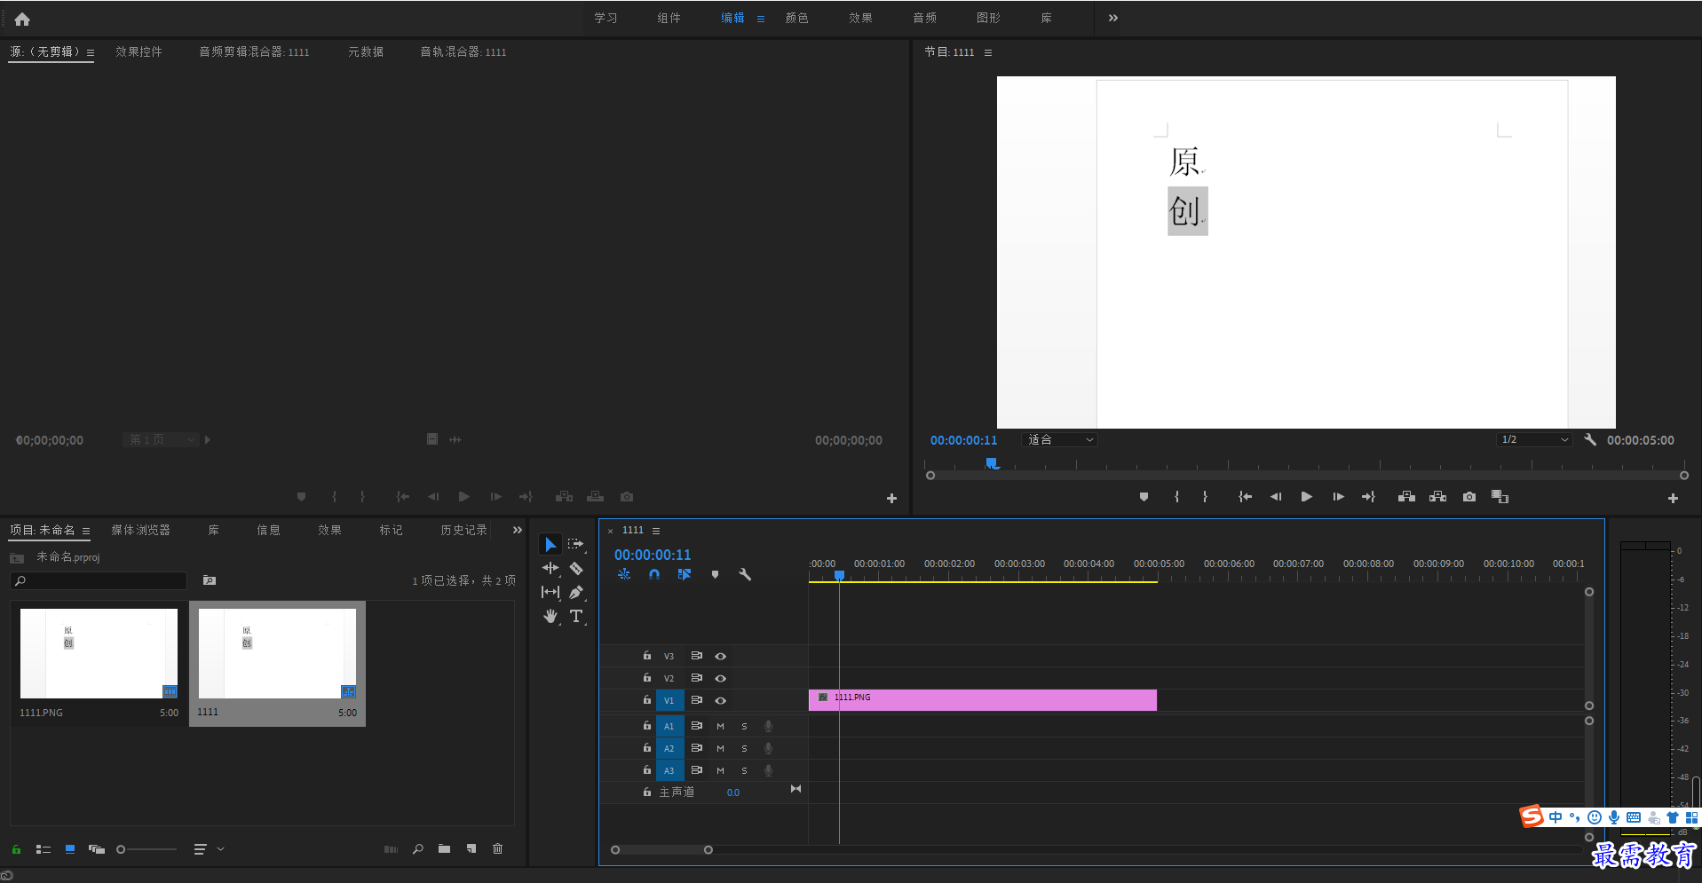The height and width of the screenshot is (883, 1702).
Task: Open 效果控件 panel tab
Action: (x=139, y=51)
